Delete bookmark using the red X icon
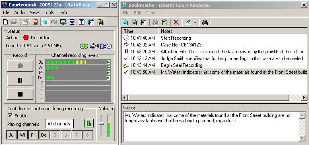 click(176, 22)
